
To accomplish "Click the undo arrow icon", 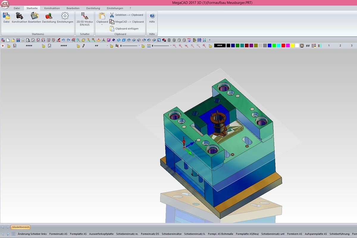I will pyautogui.click(x=63, y=40).
